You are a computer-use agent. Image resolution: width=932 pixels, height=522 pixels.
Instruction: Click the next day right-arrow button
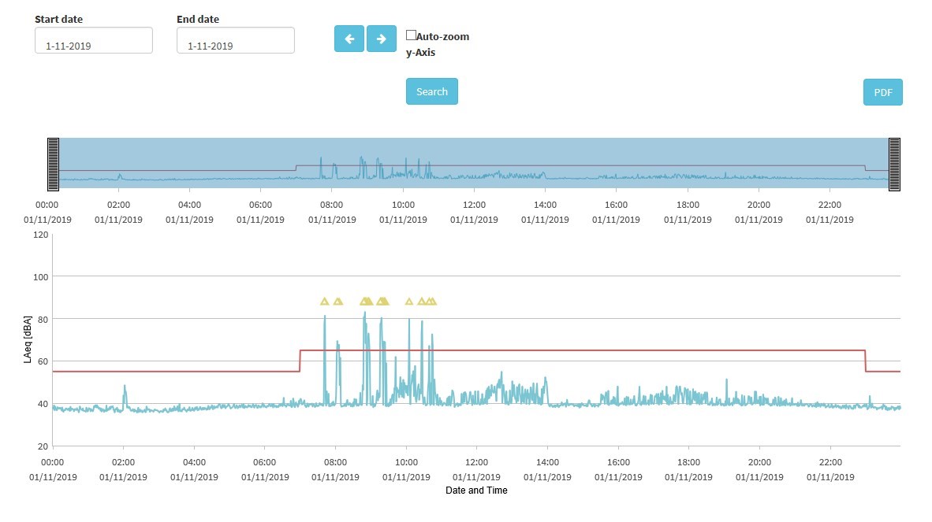(x=381, y=39)
